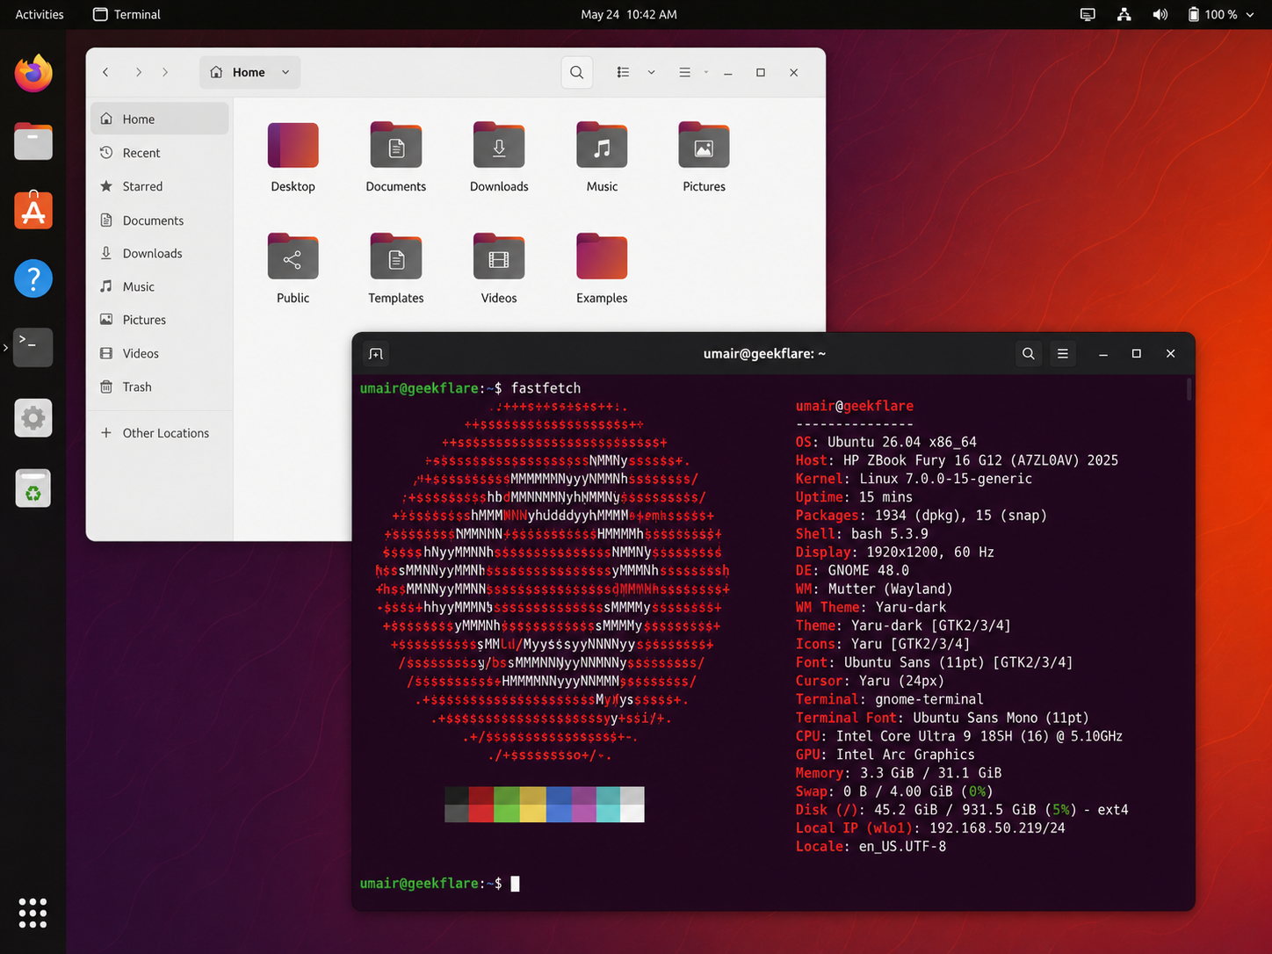
Task: Select Recent in Files sidebar
Action: (160, 153)
